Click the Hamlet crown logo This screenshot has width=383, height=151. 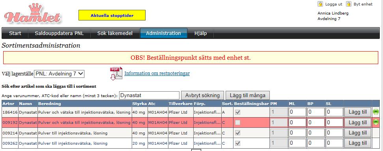33,14
